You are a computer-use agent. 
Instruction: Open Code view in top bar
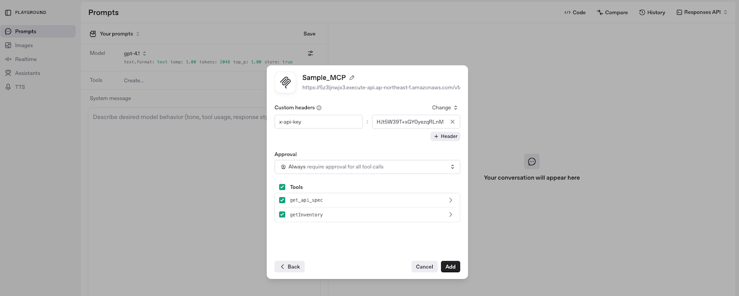pyautogui.click(x=575, y=12)
